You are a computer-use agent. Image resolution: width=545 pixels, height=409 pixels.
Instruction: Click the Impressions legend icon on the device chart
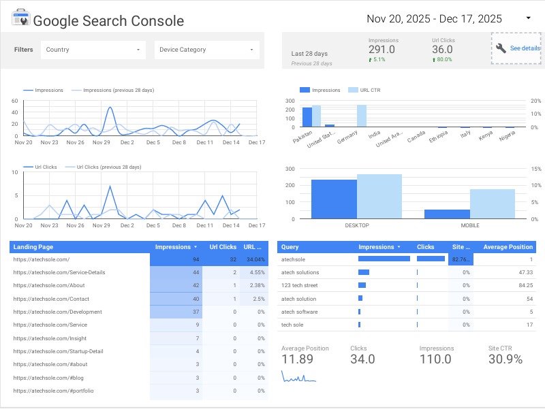point(304,89)
